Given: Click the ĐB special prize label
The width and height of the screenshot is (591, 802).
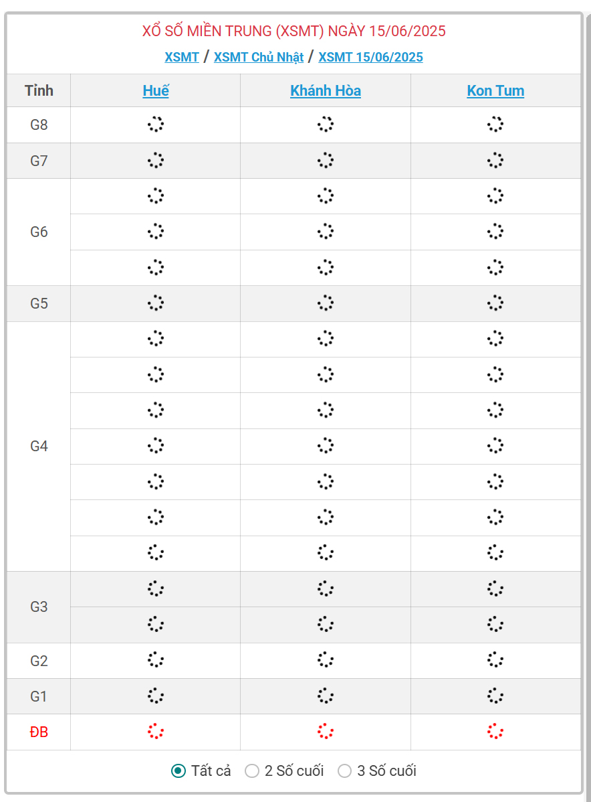Looking at the screenshot, I should 39,732.
